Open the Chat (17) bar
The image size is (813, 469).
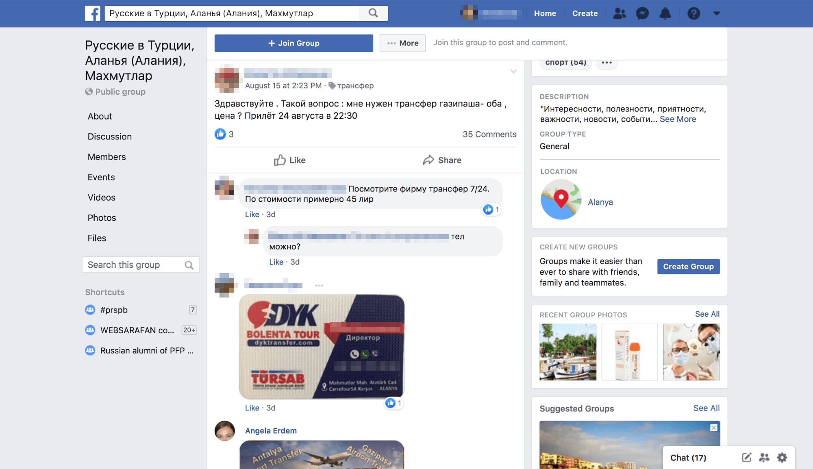coord(688,458)
